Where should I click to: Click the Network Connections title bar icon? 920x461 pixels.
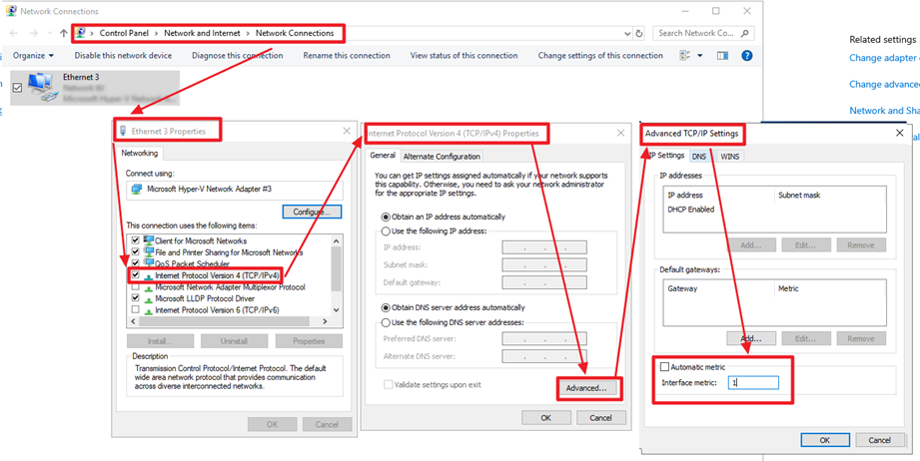tap(11, 11)
